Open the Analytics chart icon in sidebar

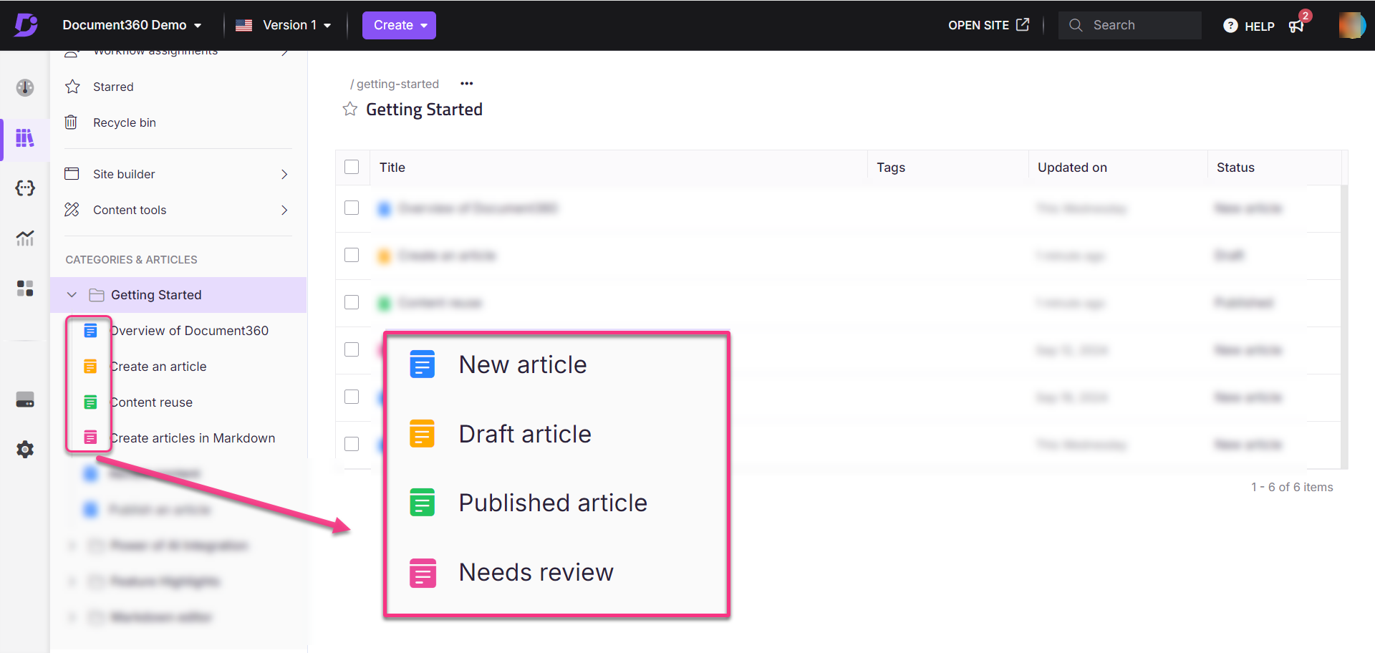point(25,238)
